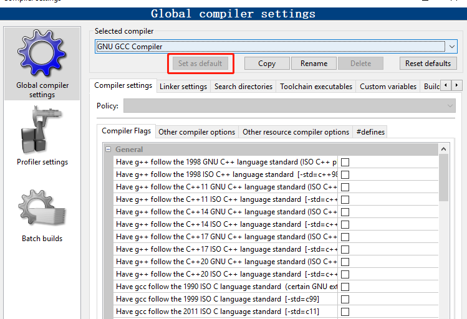Viewport: 467px width, 319px height.
Task: Tick the C++11 GNU C++ standard checkbox
Action: pos(345,187)
